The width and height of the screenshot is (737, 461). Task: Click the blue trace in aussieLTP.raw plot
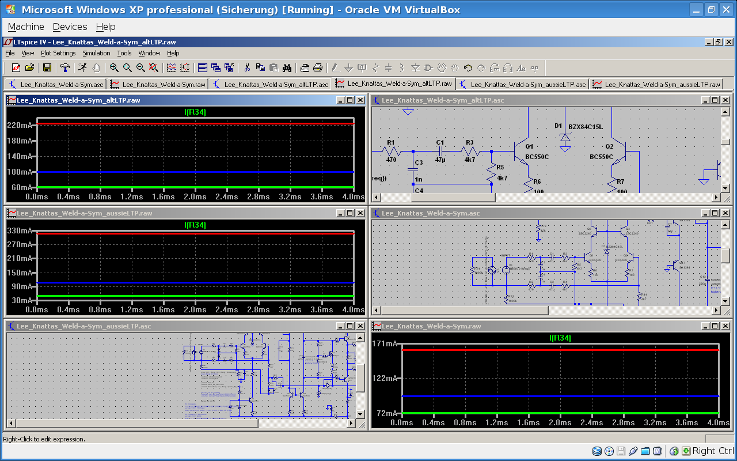195,282
